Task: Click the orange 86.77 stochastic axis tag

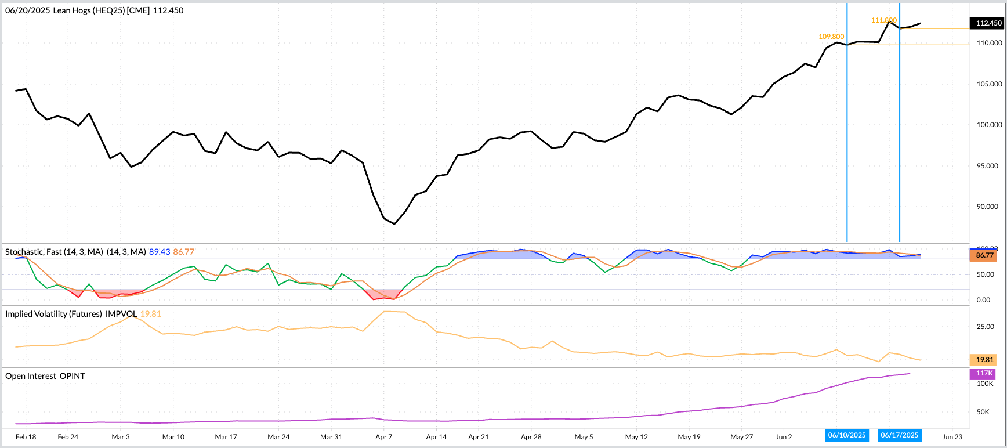Action: 984,255
